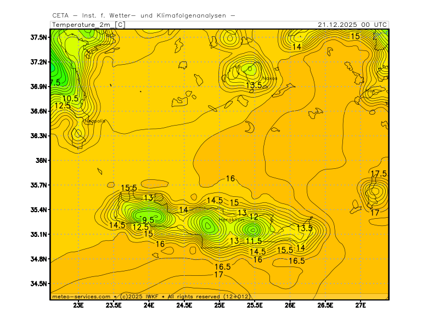This screenshot has height=329, width=439.
Task: Click the 10.5 temperature contour label
Action: click(70, 99)
